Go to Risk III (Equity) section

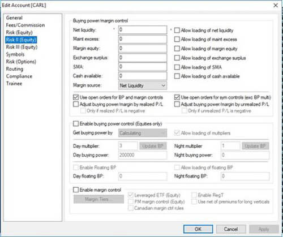[x=22, y=47]
